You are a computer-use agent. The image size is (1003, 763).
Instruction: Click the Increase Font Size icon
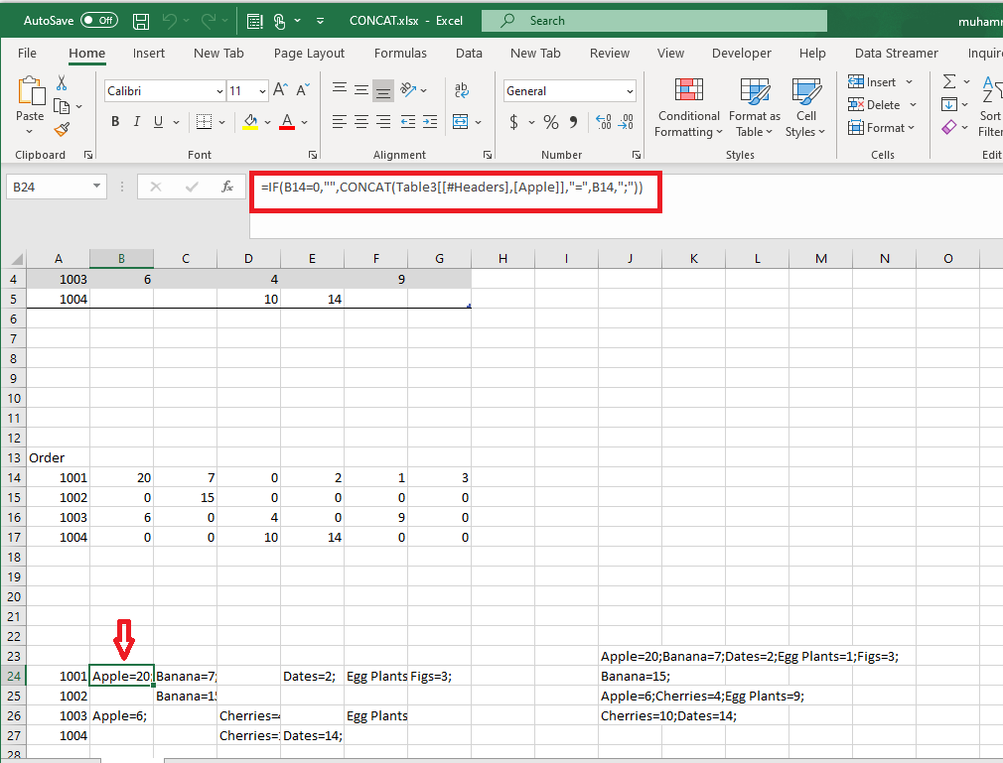point(280,90)
